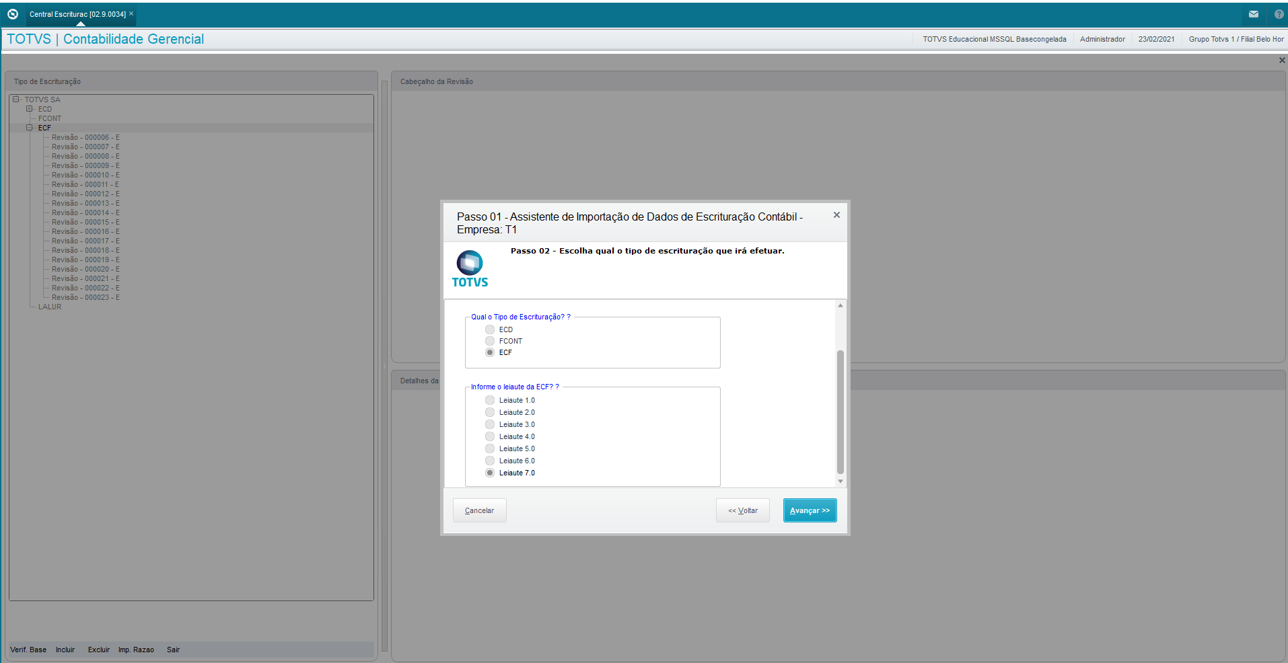The height and width of the screenshot is (663, 1288).
Task: Select the FCONT tree item
Action: 50,118
